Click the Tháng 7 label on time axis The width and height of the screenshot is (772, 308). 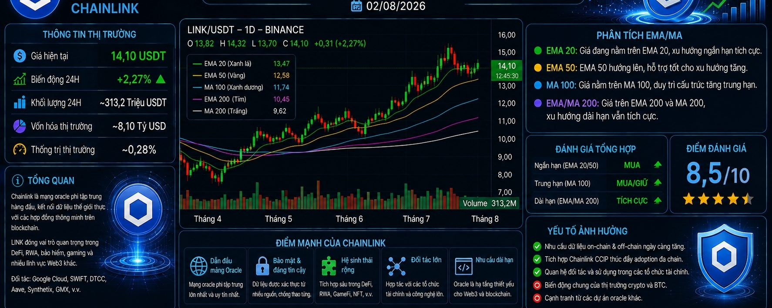tap(416, 219)
